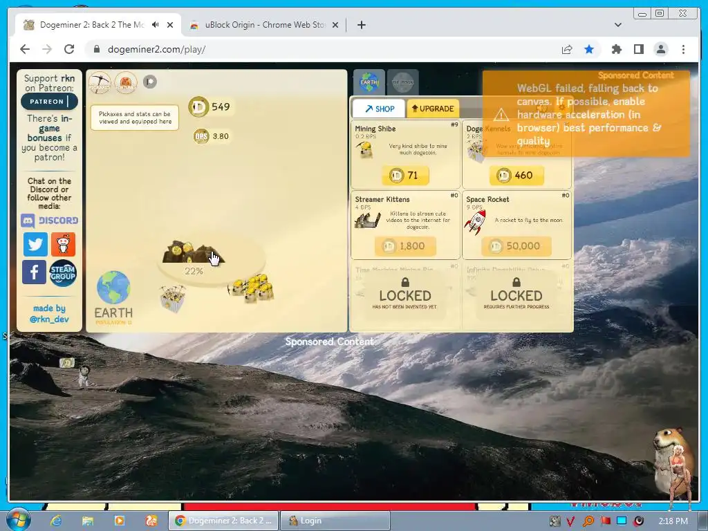The width and height of the screenshot is (708, 531).
Task: Switch to the Login taskbar window
Action: point(335,521)
